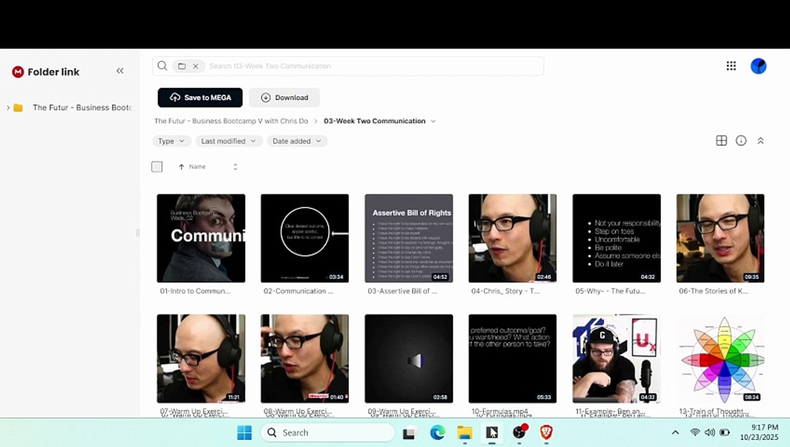Remove the folder filter chip in search

point(195,66)
